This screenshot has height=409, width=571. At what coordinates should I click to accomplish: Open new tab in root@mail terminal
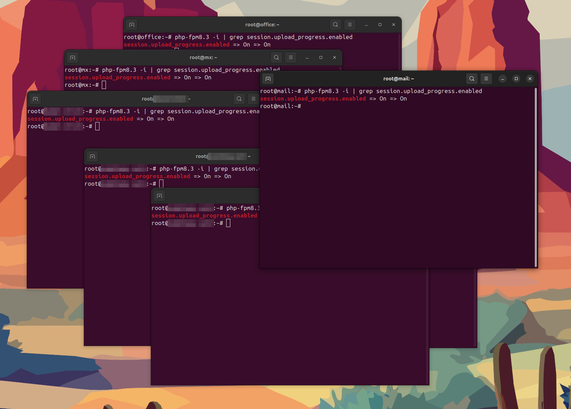(268, 79)
